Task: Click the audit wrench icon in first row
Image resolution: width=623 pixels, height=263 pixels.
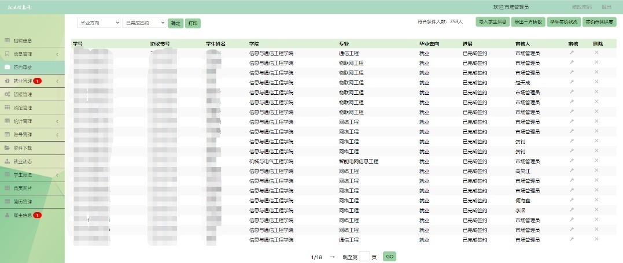Action: coord(572,53)
